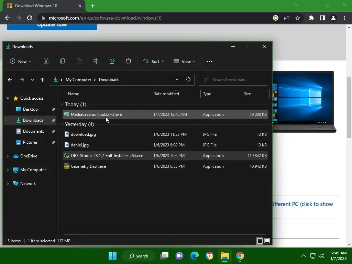
Task: Switch to Download Windows 10 Chrome tab
Action: pos(44,6)
